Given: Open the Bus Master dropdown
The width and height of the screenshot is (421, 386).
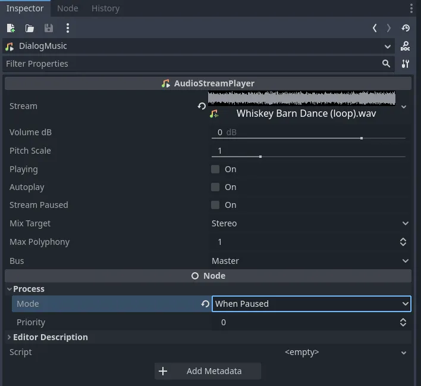Looking at the screenshot, I should [310, 261].
